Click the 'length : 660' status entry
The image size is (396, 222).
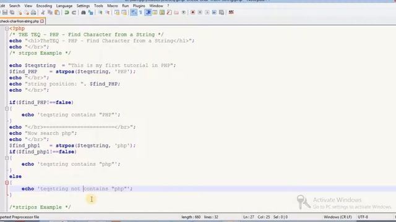191,217
